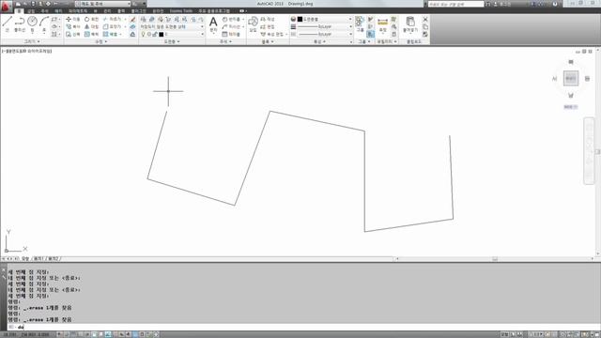
Task: Click the WCS label below ViewCube
Action: coord(571,107)
